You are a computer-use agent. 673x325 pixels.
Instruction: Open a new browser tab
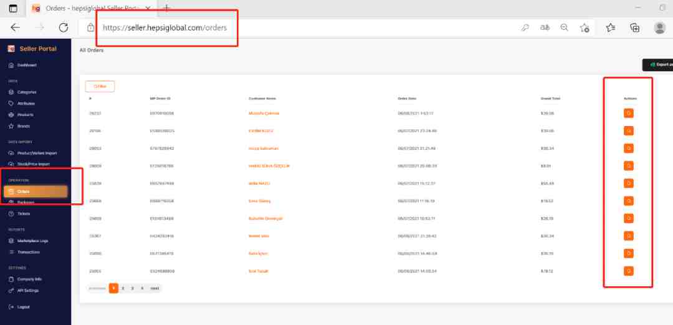pyautogui.click(x=166, y=8)
